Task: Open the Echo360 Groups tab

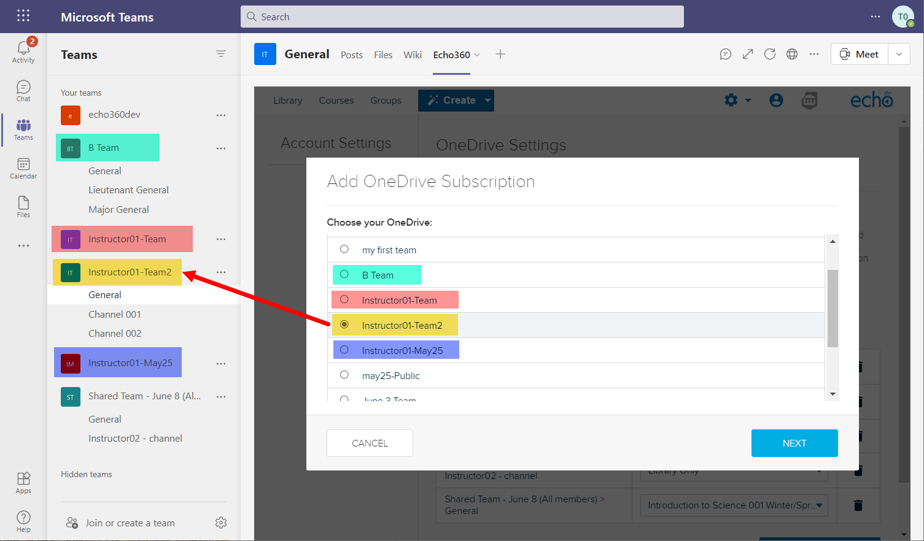Action: click(x=386, y=100)
